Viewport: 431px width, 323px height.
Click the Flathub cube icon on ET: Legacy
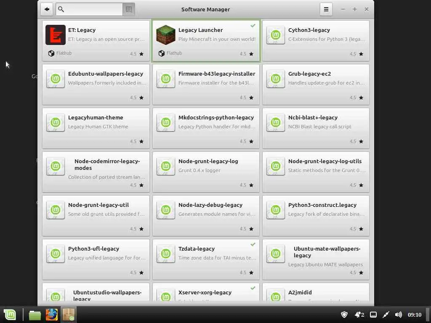(51, 53)
